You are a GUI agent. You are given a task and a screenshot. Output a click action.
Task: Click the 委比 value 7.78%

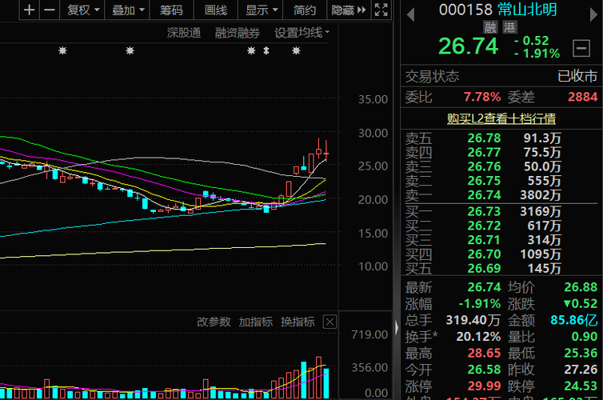pos(482,97)
